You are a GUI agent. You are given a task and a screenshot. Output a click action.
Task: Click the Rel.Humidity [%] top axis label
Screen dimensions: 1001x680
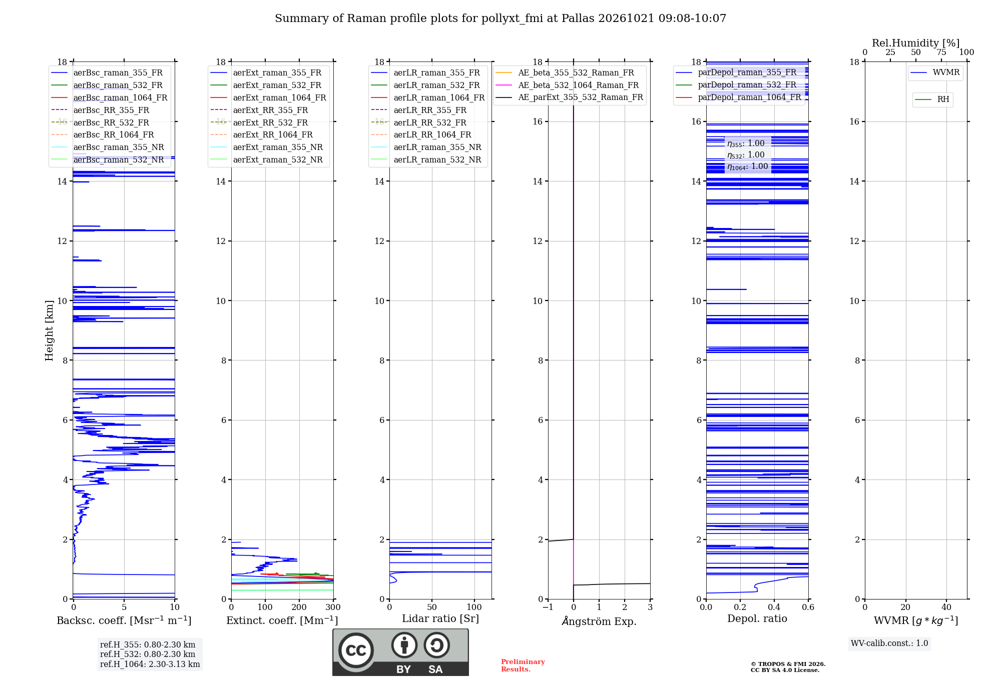[x=916, y=43]
